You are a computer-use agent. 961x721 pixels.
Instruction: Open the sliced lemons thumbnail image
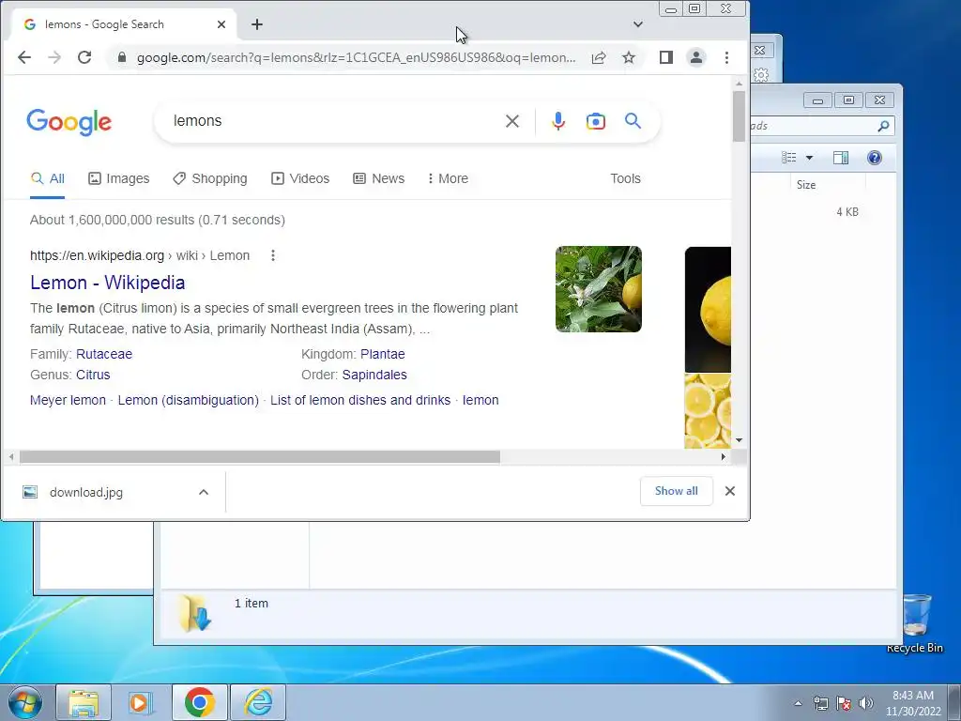click(708, 411)
